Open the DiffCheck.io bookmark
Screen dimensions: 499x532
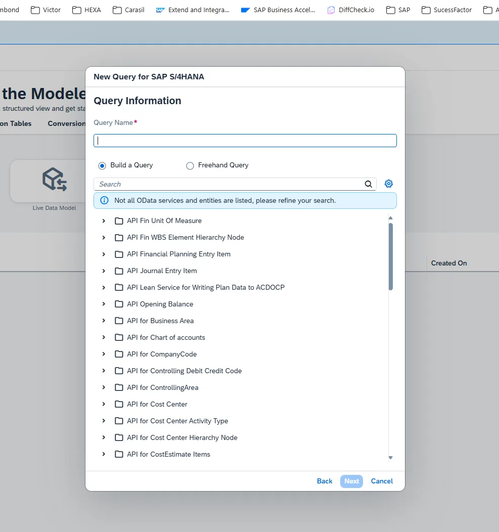351,10
